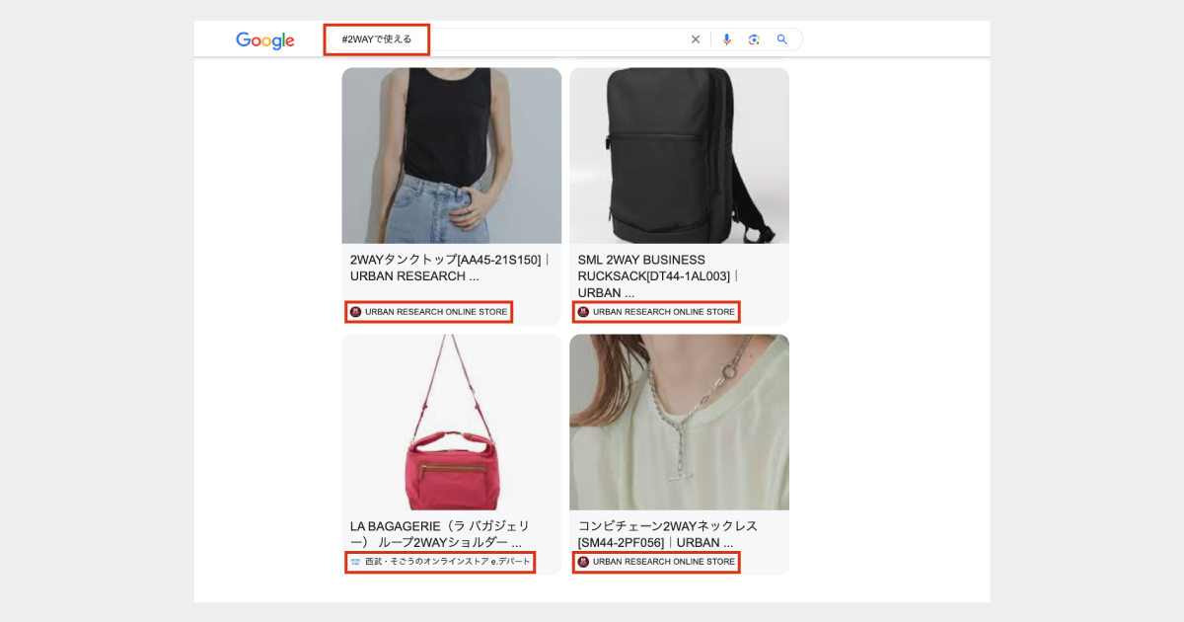Open the black business rucksack image
Image resolution: width=1184 pixels, height=622 pixels.
pyautogui.click(x=680, y=156)
